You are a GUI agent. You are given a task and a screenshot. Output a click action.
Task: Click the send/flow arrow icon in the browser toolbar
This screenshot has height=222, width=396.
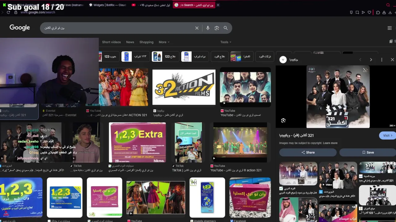point(363,12)
